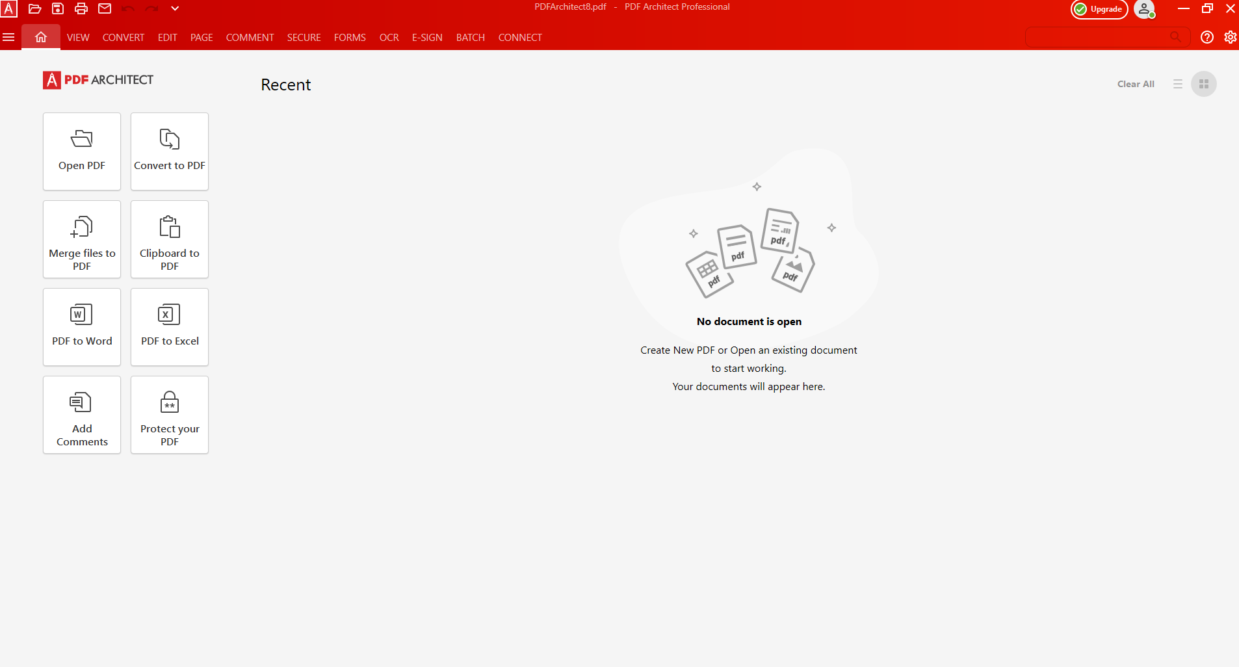The width and height of the screenshot is (1239, 667).
Task: Switch to the PAGE tab
Action: (x=202, y=38)
